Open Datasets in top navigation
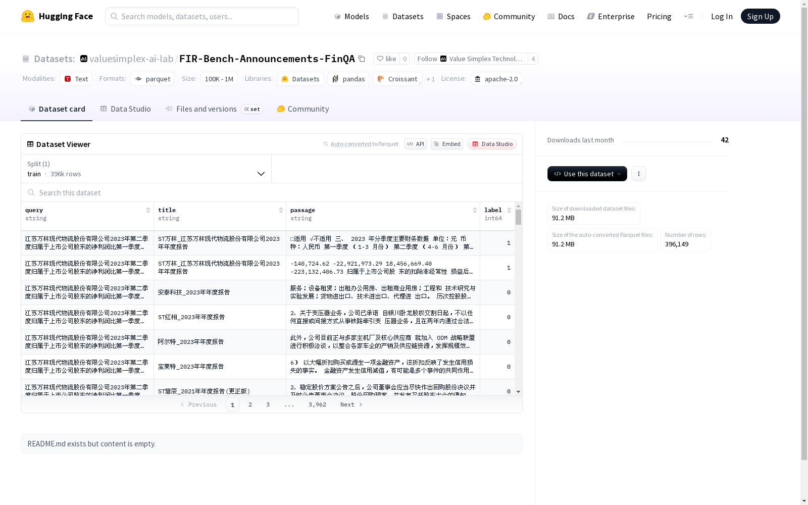Viewport: 808px width, 505px height. pyautogui.click(x=402, y=16)
